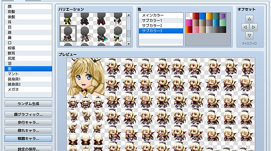271x151 pixels.
Task: Select the black and white outfit variation
Action: (x=118, y=19)
